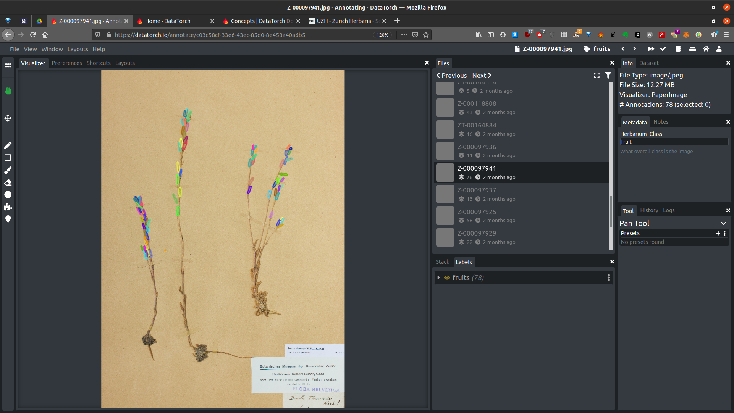Screen dimensions: 734x413
Task: Expand the fruits label tree item
Action: [438, 278]
